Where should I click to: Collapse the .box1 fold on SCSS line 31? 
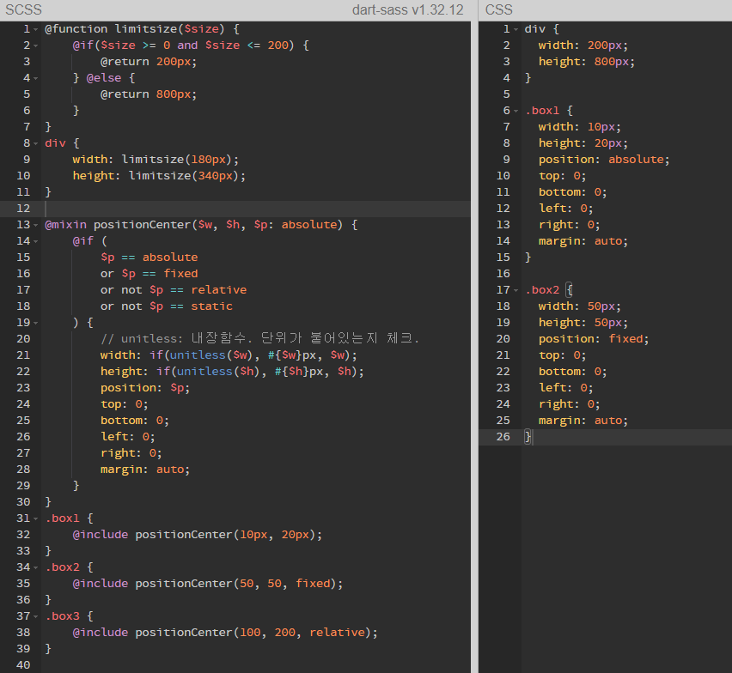tap(36, 519)
